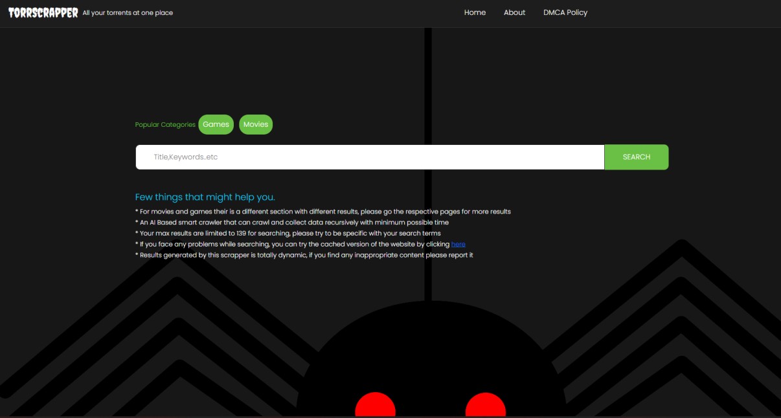
Task: Click the movies and games section tip
Action: [x=323, y=211]
